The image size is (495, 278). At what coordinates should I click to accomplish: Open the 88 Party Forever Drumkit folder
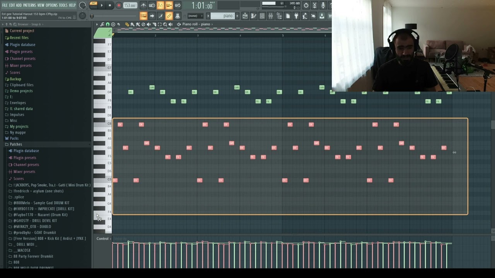pyautogui.click(x=33, y=256)
